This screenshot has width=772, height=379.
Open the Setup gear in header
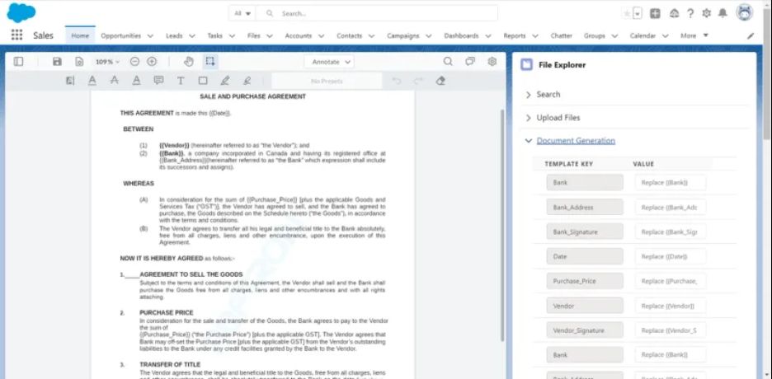[x=707, y=14]
